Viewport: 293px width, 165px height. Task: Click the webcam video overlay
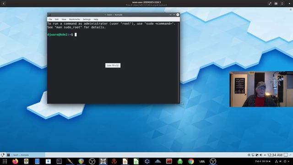[x=261, y=89]
